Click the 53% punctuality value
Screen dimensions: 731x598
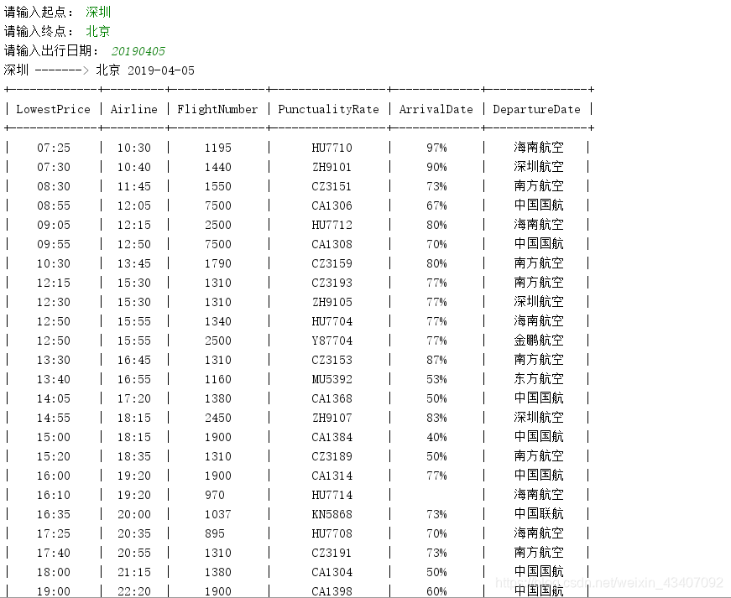436,379
